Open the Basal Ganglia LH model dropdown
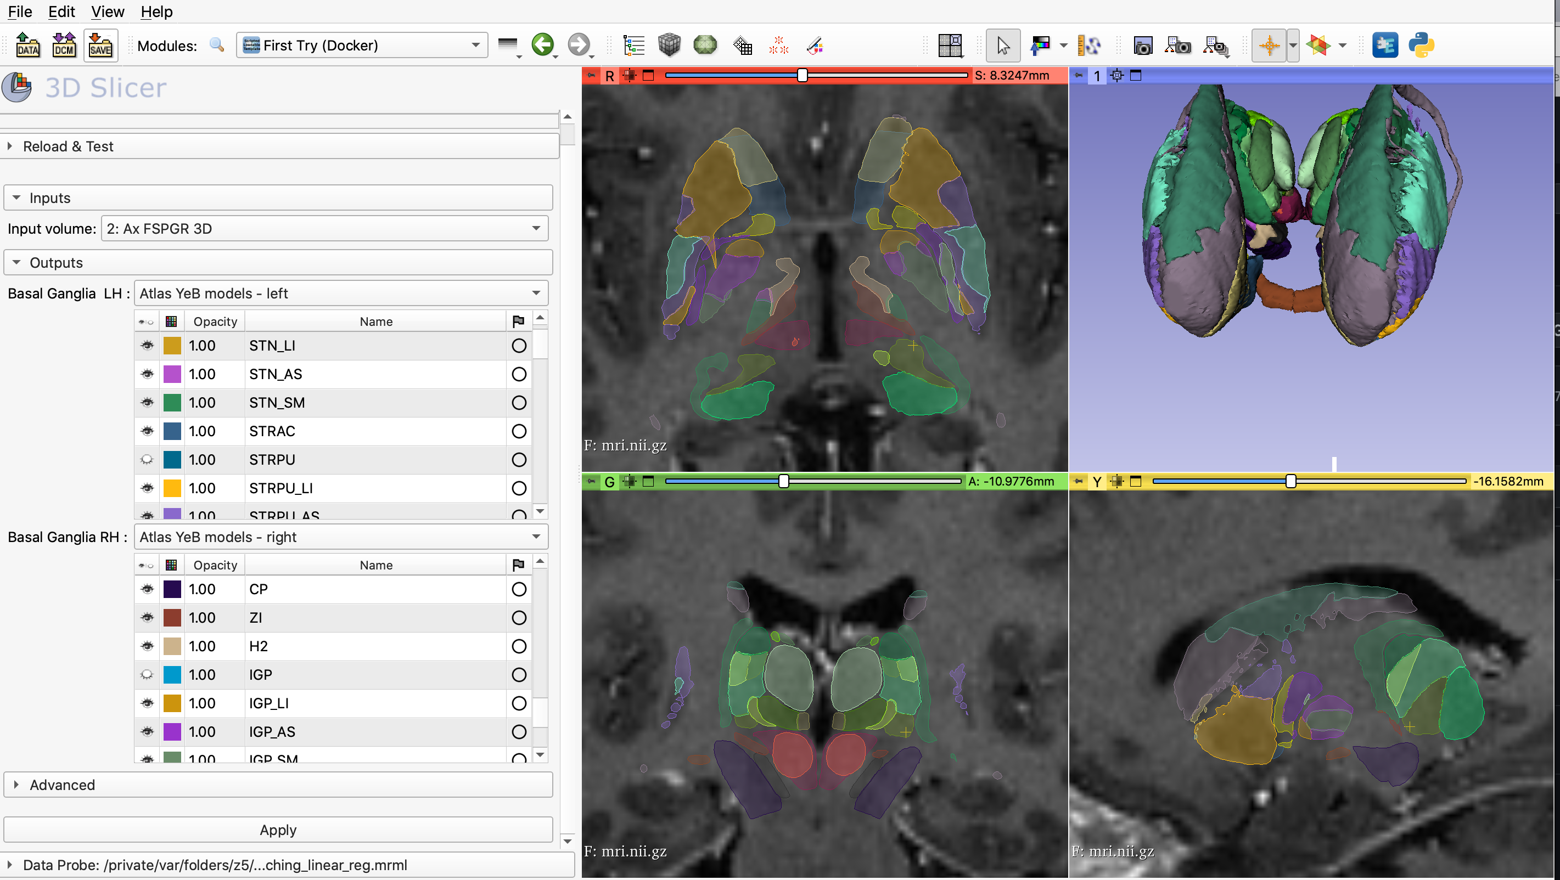 click(340, 294)
